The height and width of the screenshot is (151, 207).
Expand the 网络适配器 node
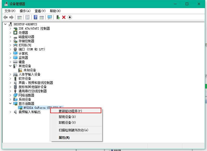pyautogui.click(x=10, y=95)
